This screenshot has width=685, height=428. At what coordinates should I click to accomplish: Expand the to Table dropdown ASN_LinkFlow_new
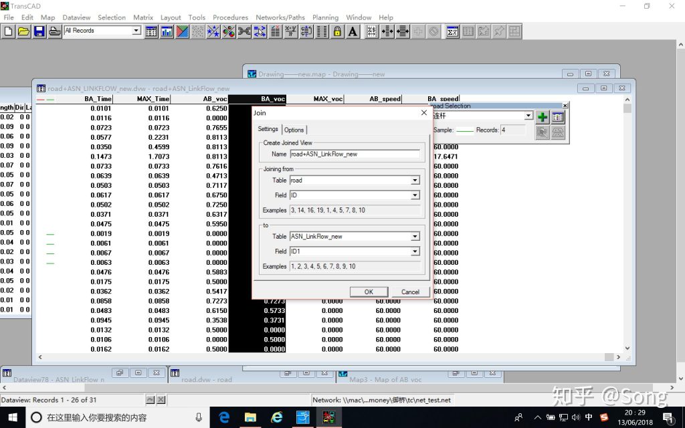(x=415, y=236)
